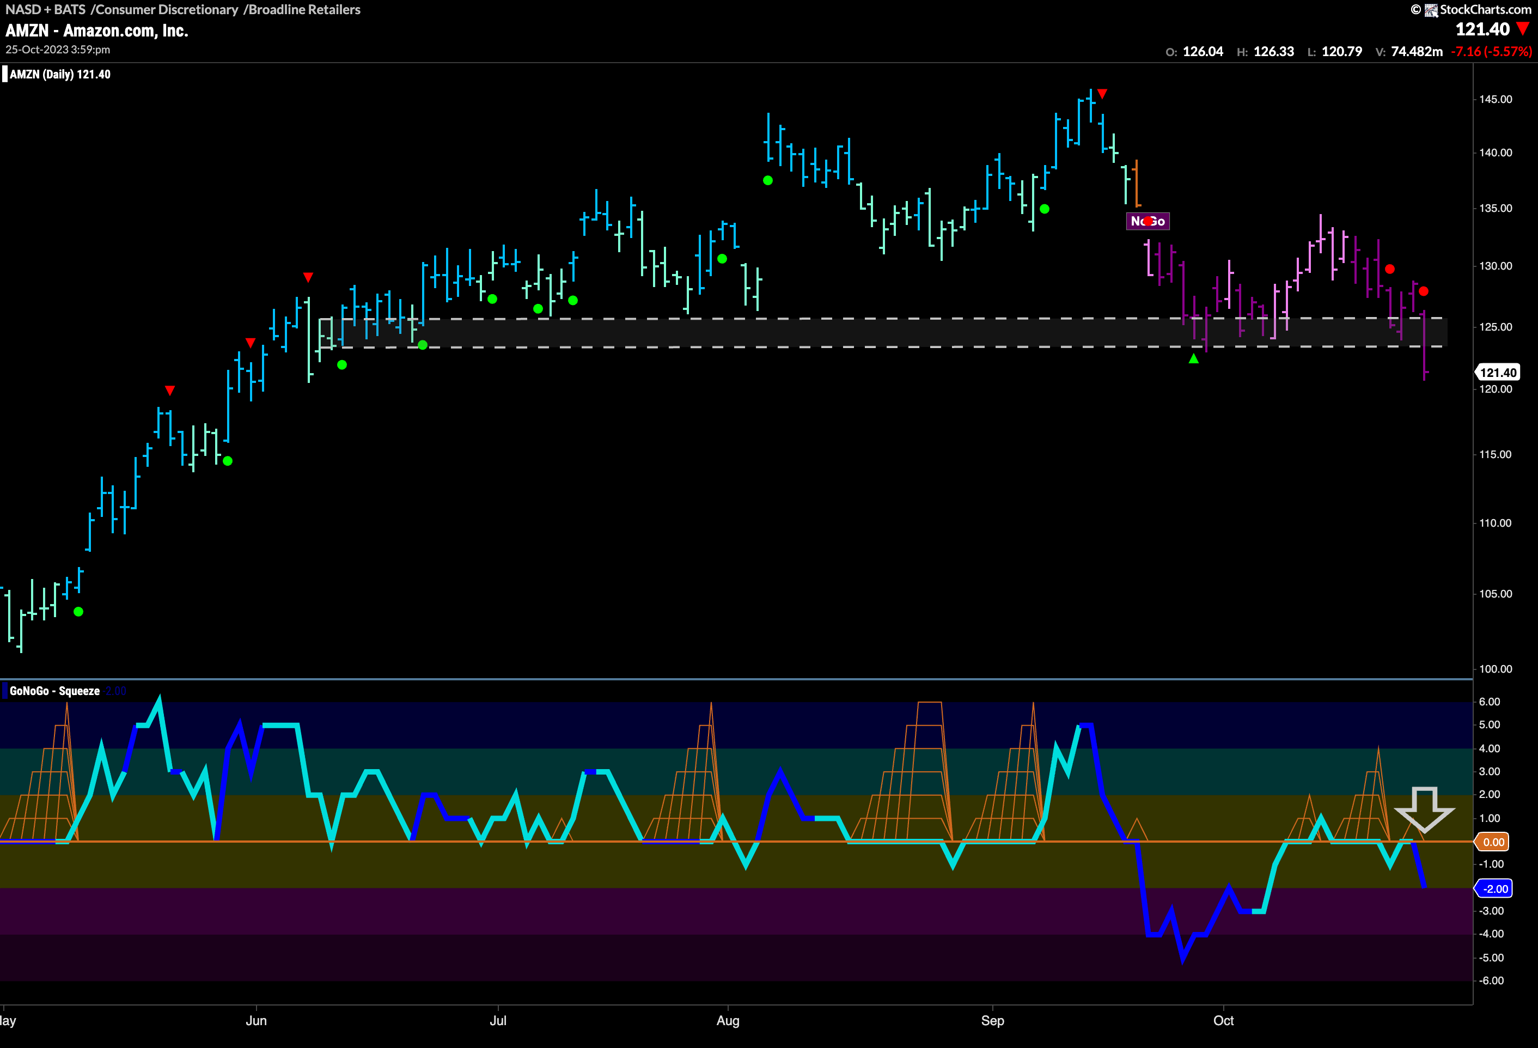
Task: Click the gray down arrow in Squeeze panel
Action: (x=1424, y=809)
